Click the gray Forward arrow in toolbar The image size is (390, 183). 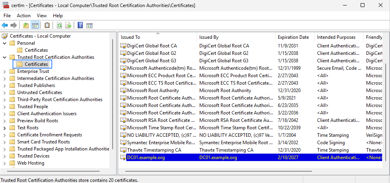point(14,25)
